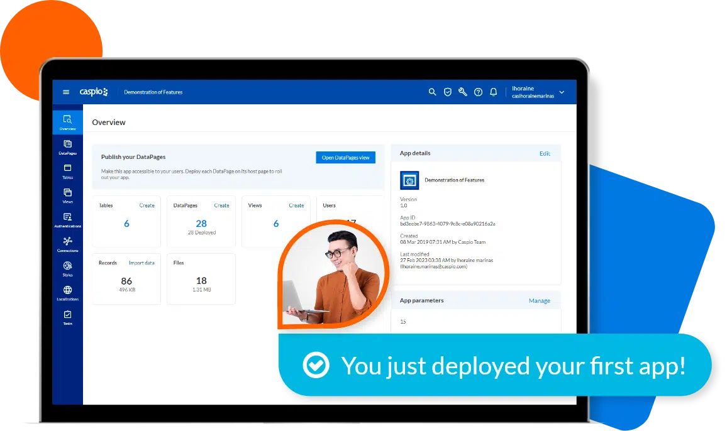Screen dimensions: 727x431
Task: Click the Demonstration of Features app title
Action: tap(153, 92)
